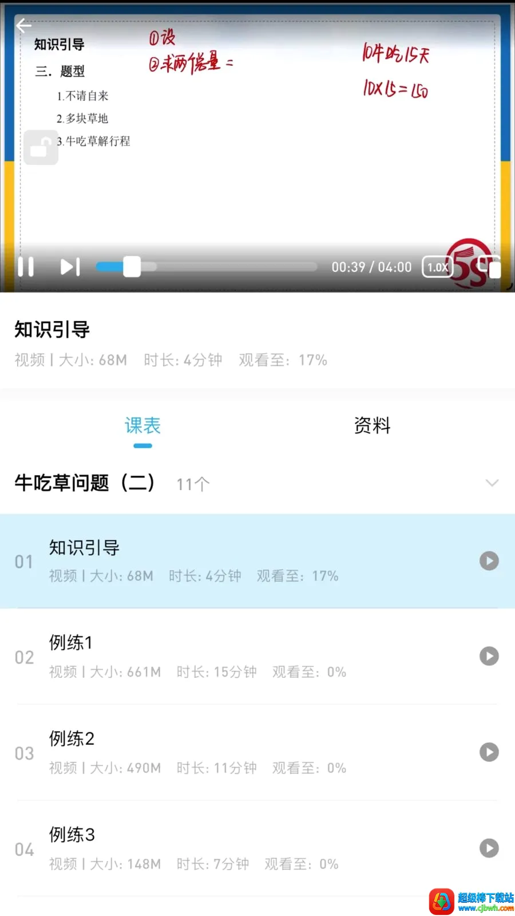Viewport: 515px width, 916px height.
Task: Open the 例练1 lesson row
Action: click(x=257, y=657)
